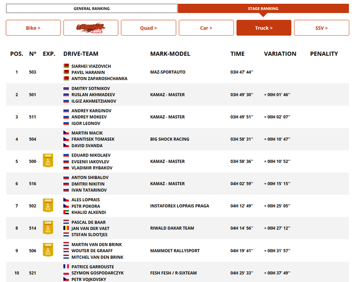The image size is (352, 282).
Task: Open the Bike category
Action: click(33, 28)
